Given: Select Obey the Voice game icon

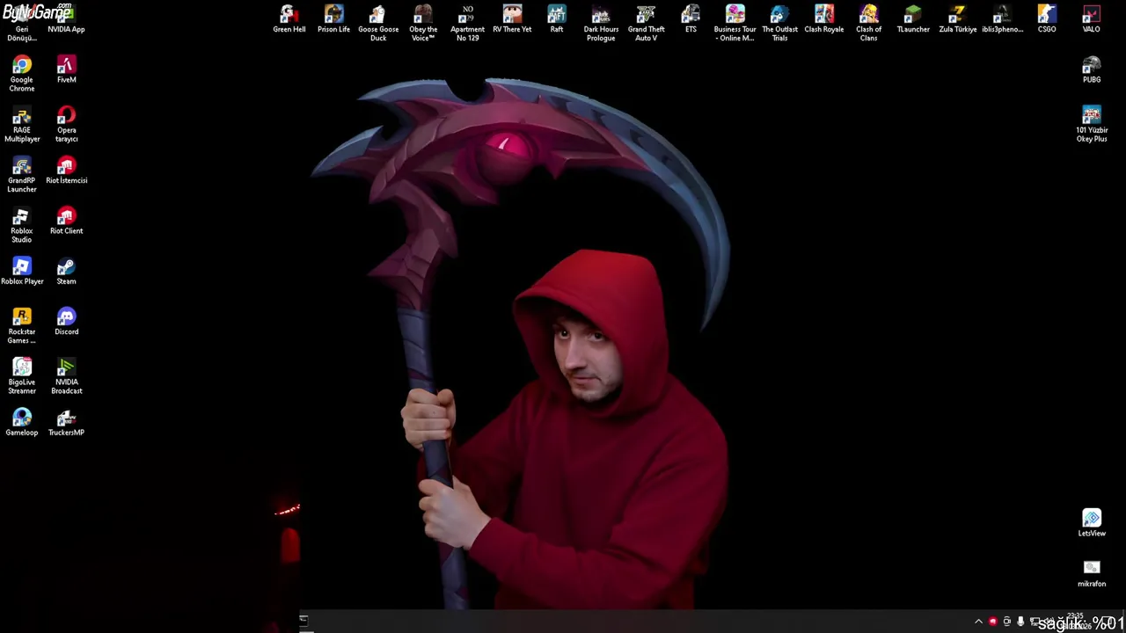Looking at the screenshot, I should (423, 23).
